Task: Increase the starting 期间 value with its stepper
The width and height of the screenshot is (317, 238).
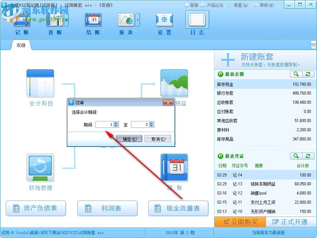Action: (115, 123)
